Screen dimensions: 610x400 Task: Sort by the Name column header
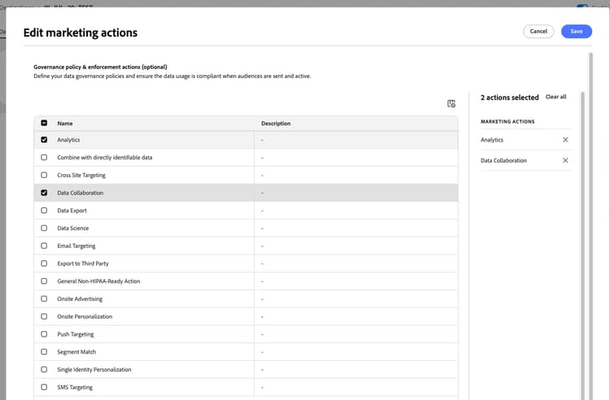[65, 124]
